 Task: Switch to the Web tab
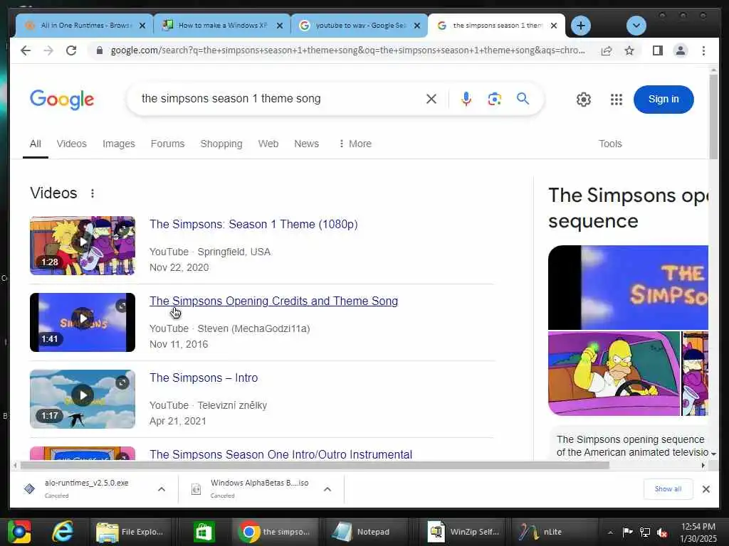pyautogui.click(x=268, y=144)
